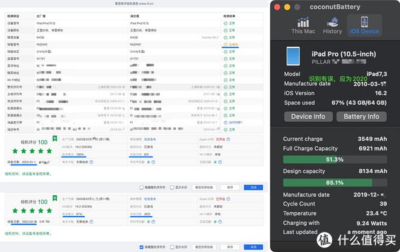Click help icon beside Apple ID in 100% battery report

click(x=228, y=139)
